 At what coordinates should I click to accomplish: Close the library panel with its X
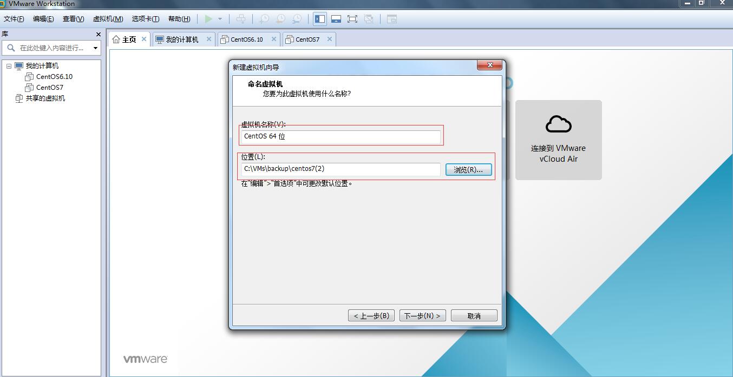(x=98, y=34)
